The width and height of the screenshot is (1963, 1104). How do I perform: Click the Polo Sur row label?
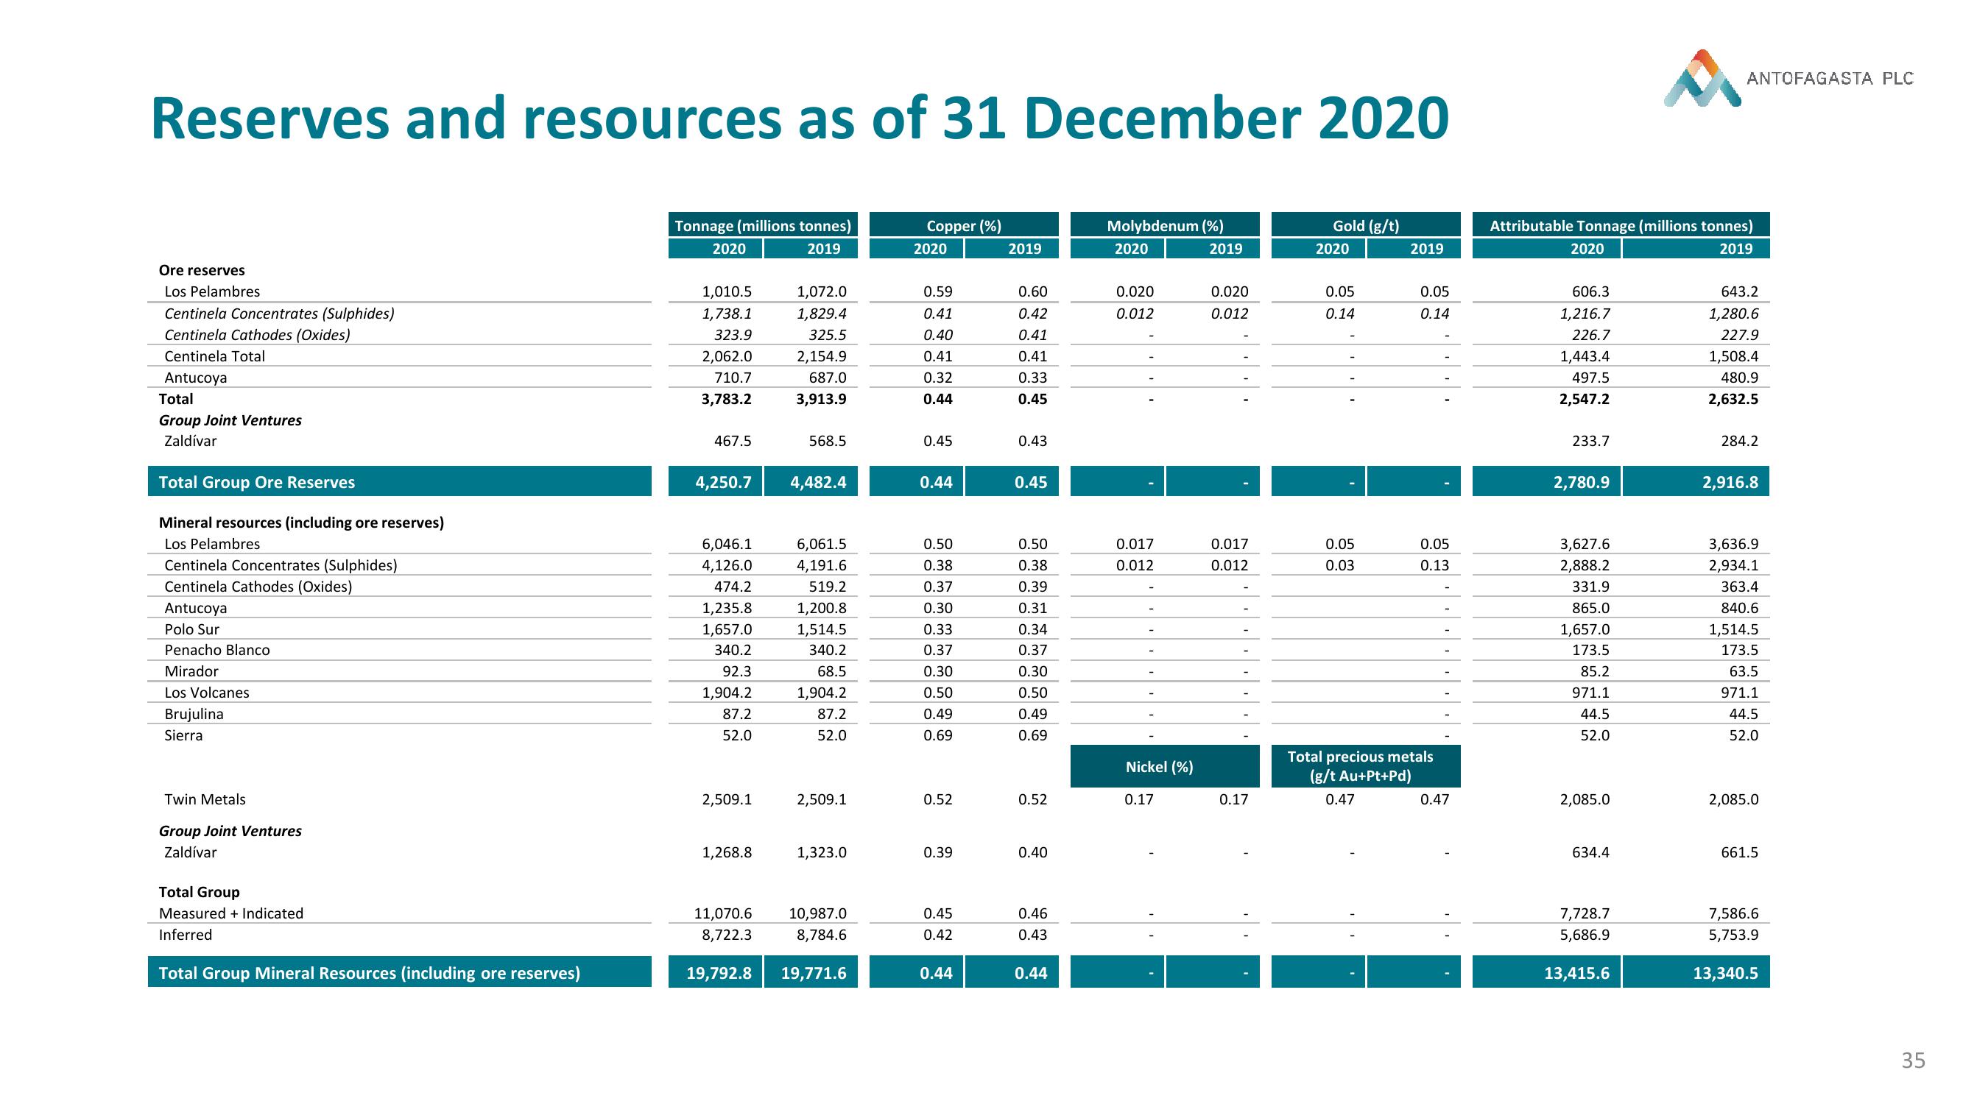click(x=191, y=629)
